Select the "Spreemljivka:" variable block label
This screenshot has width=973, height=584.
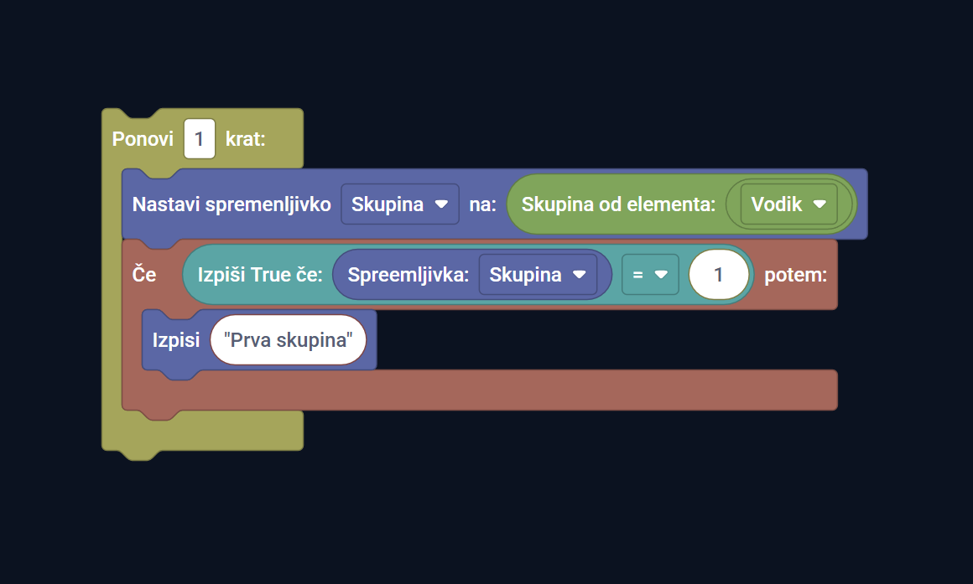point(408,275)
